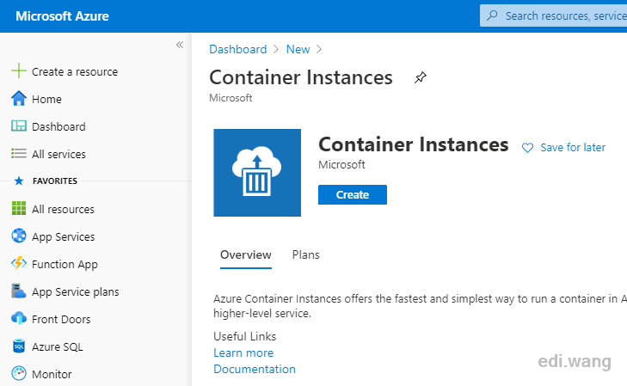Pin Container Instances to the dashboard
Screen dimensions: 627x386
click(421, 77)
